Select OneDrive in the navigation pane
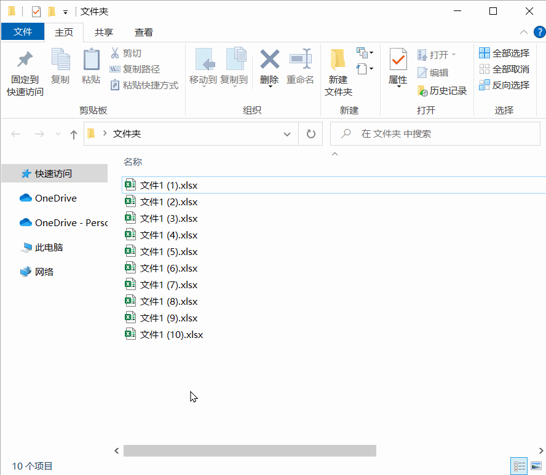The height and width of the screenshot is (475, 546). 55,198
